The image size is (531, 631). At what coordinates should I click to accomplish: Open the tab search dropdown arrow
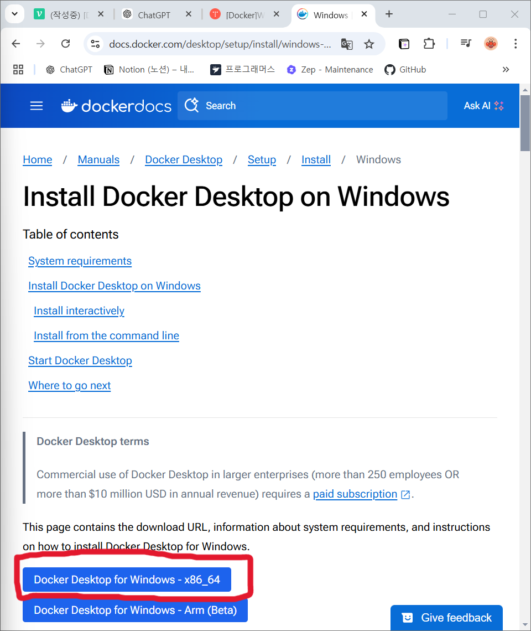tap(14, 14)
